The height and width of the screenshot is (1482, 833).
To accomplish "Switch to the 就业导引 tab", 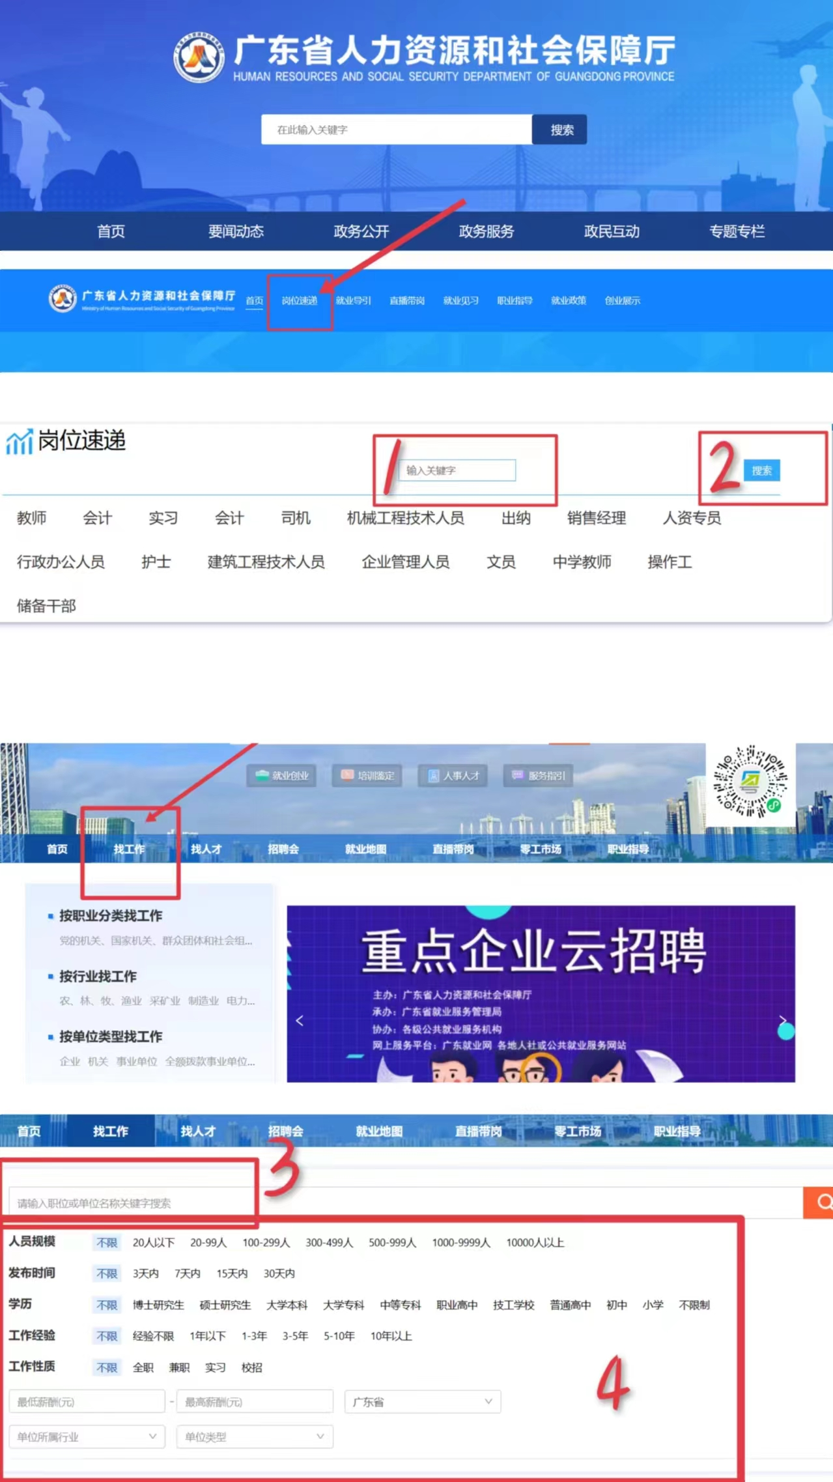I will 353,300.
